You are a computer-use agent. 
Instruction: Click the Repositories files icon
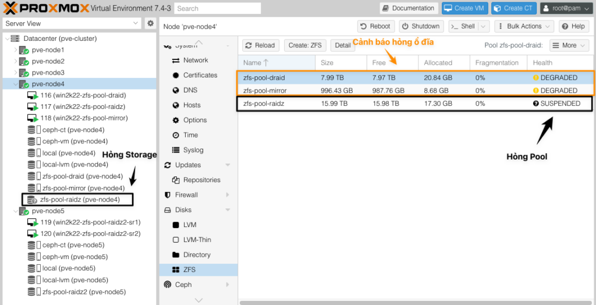(x=176, y=180)
